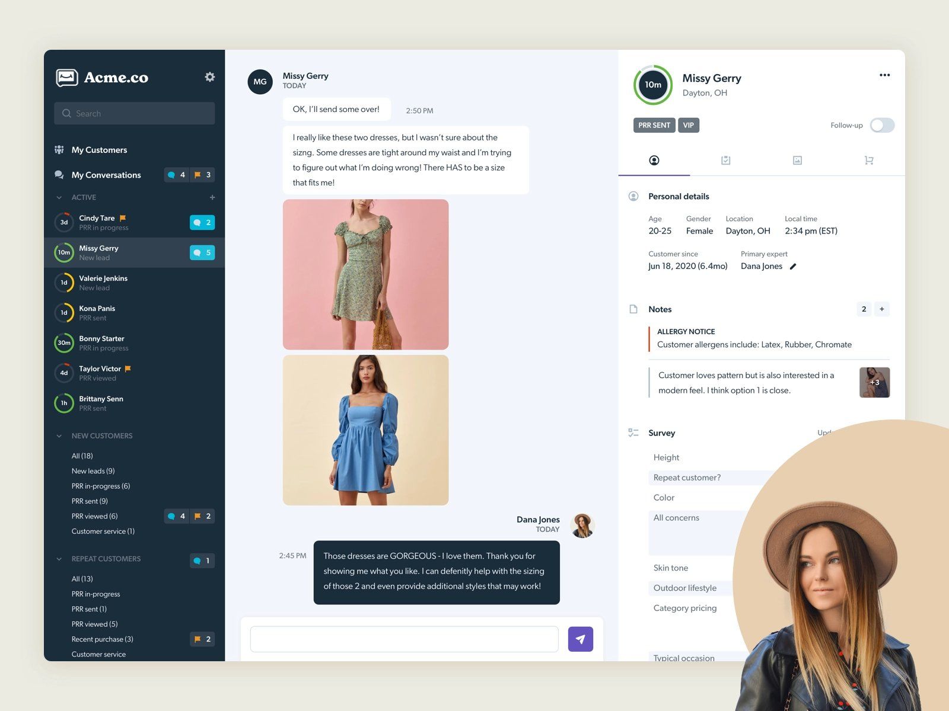Open My Customers in sidebar
This screenshot has width=949, height=711.
click(99, 150)
